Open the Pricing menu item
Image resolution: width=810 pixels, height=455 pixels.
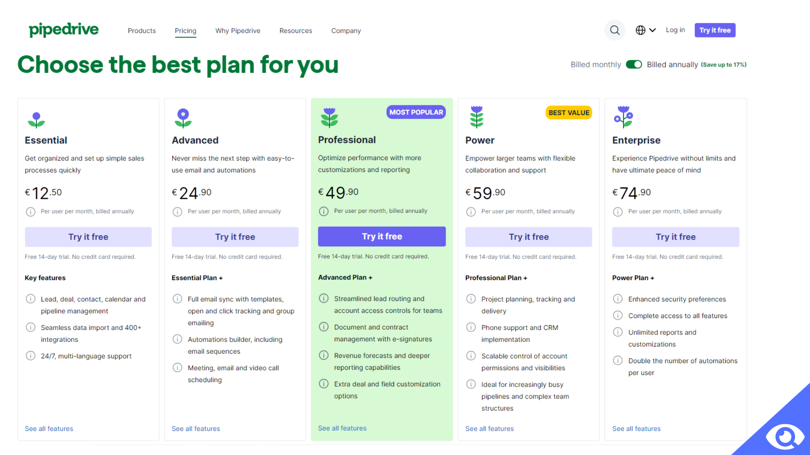pyautogui.click(x=185, y=31)
